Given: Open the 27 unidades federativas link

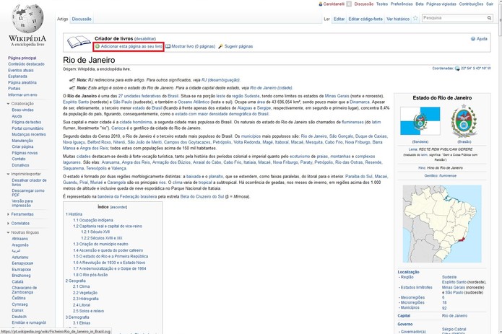Looking at the screenshot, I should 139,96.
